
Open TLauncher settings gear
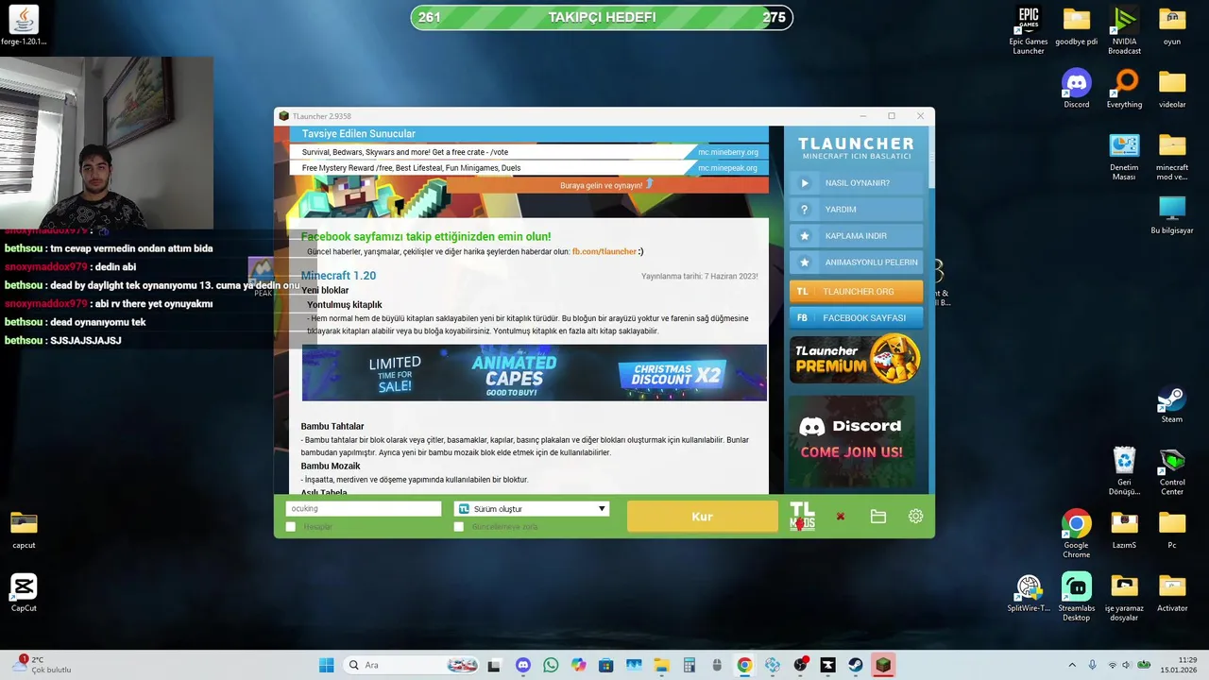(x=915, y=517)
